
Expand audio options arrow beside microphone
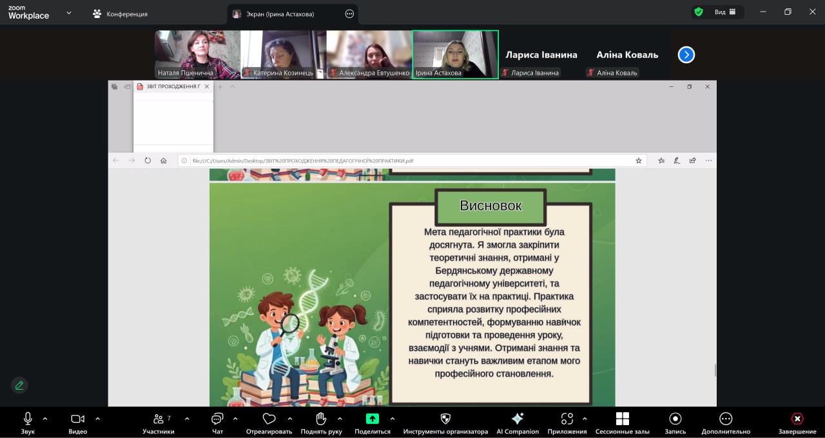45,419
